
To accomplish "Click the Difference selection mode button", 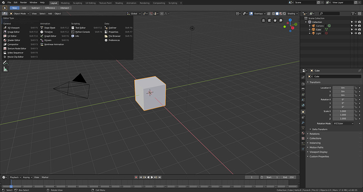I will [50, 8].
